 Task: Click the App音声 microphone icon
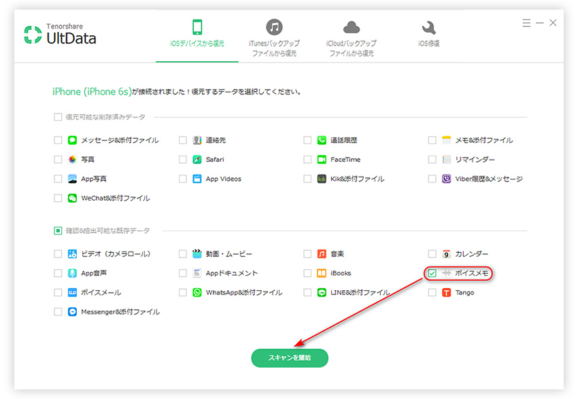point(72,273)
